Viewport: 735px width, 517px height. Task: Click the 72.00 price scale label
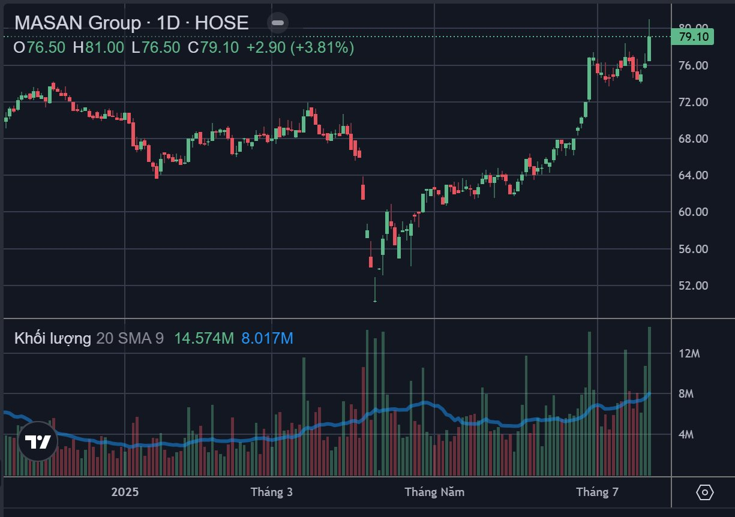pyautogui.click(x=694, y=102)
